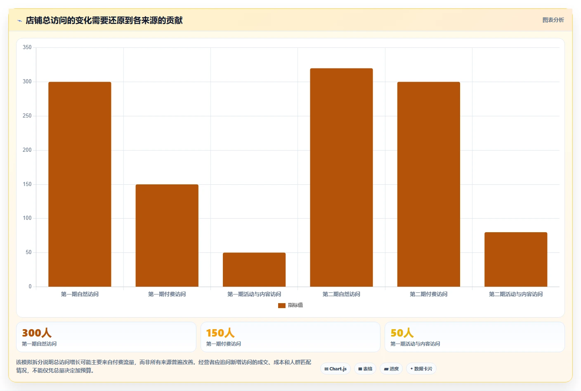Screen dimensions: 581x391
Task: Click the 第二期活动与内容访问 axis label
Action: [516, 294]
